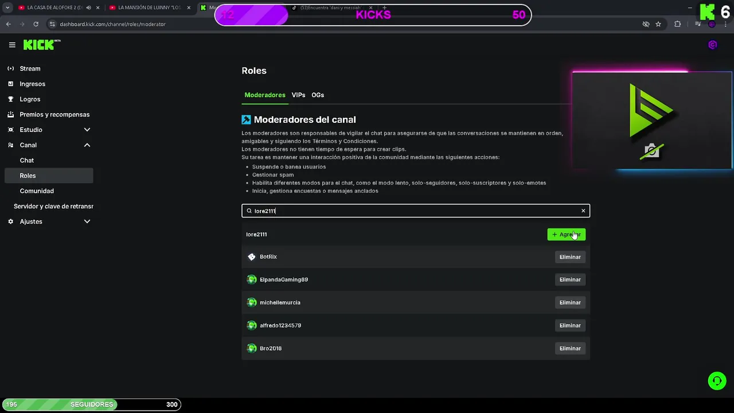Reload the page in the browser
The image size is (734, 413).
click(36, 24)
